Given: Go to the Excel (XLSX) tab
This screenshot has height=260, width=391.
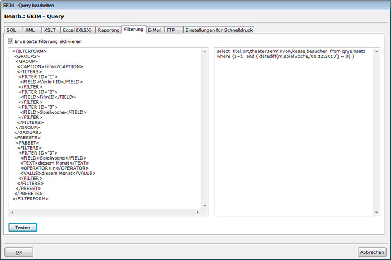Looking at the screenshot, I should point(78,30).
